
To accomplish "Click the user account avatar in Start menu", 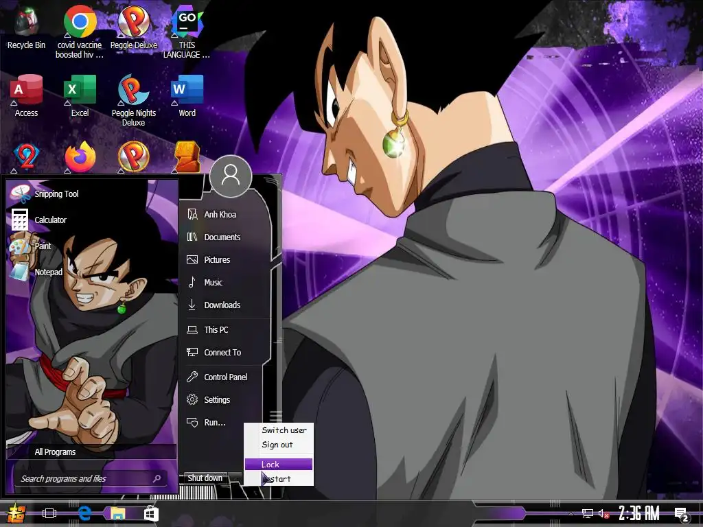I will (231, 176).
